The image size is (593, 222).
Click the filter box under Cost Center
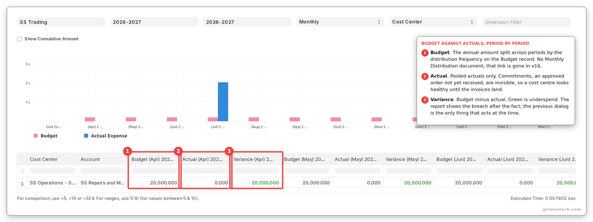(52, 171)
